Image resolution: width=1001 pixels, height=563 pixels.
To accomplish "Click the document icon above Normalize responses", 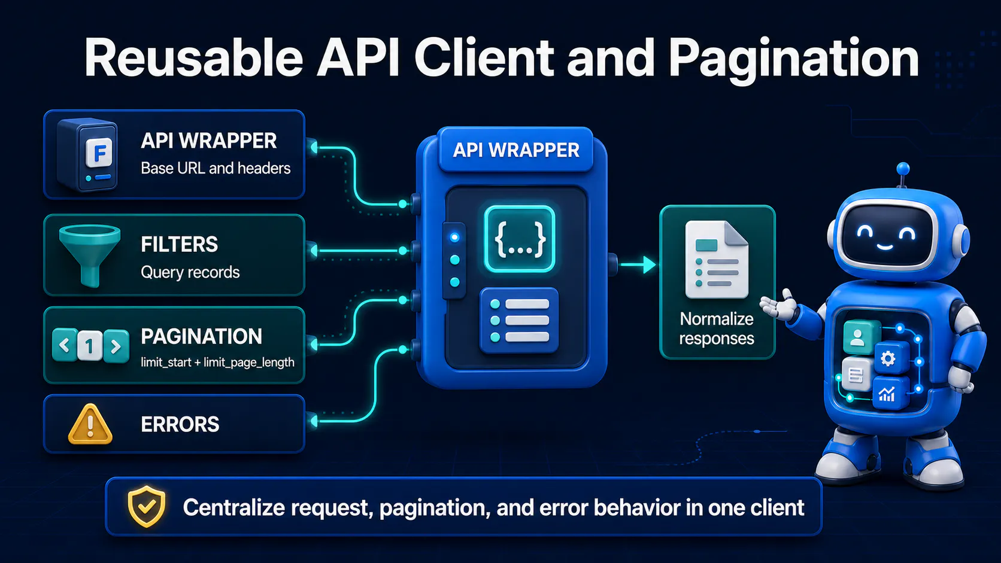I will point(717,260).
